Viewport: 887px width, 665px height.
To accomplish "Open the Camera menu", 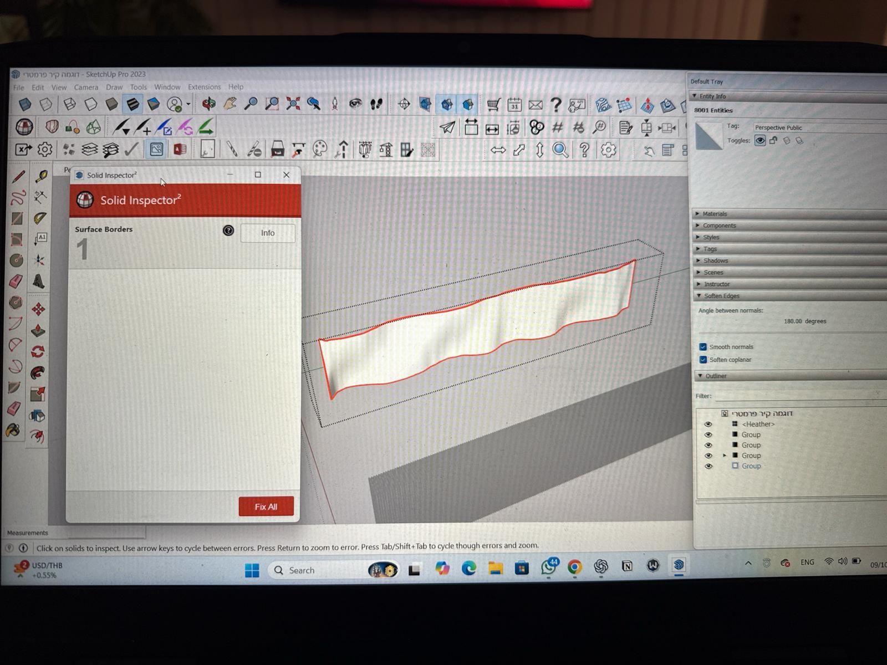I will 86,88.
